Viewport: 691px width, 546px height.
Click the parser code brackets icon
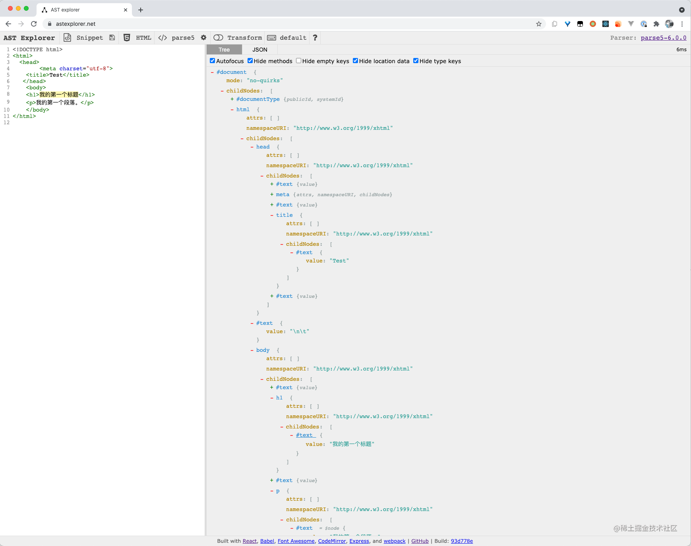[x=163, y=38]
